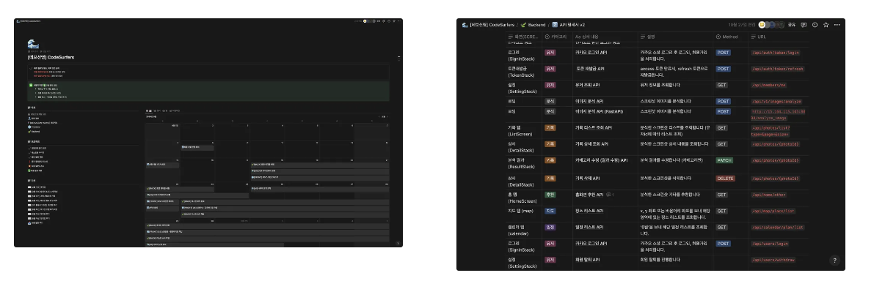Click the CodeSurfers page title in the left window
885x281 pixels.
click(51, 56)
